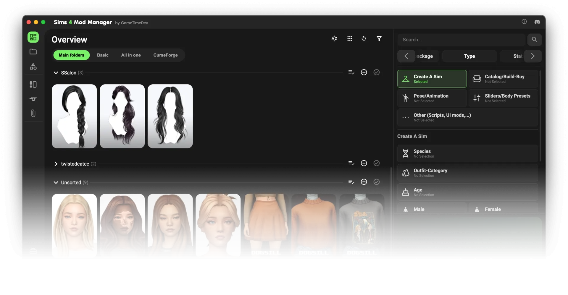Select the orange sweater thumbnail

tap(314, 226)
